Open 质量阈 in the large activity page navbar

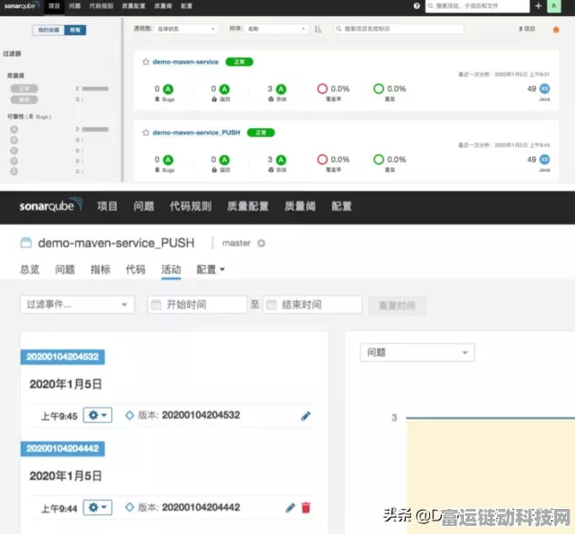(300, 206)
